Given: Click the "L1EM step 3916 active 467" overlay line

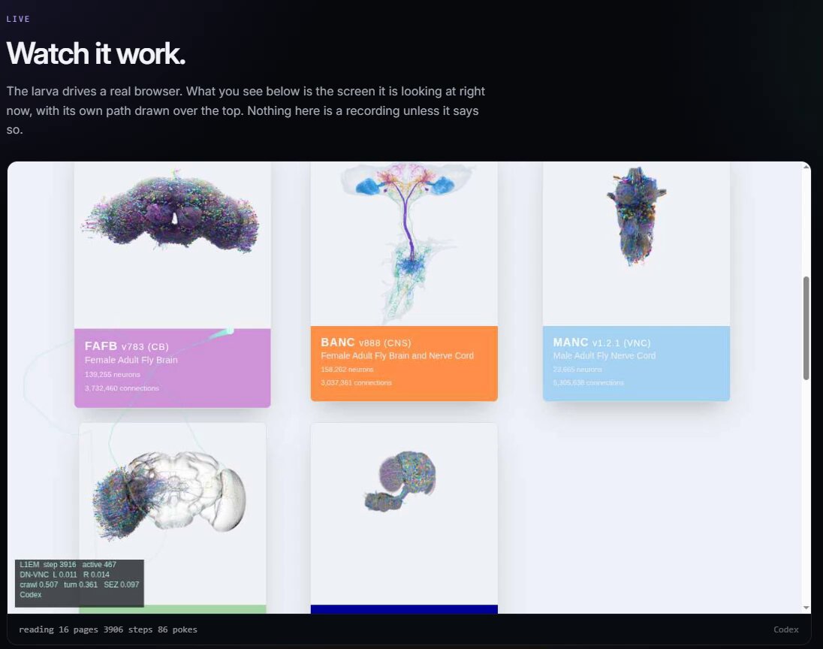Looking at the screenshot, I should (68, 564).
